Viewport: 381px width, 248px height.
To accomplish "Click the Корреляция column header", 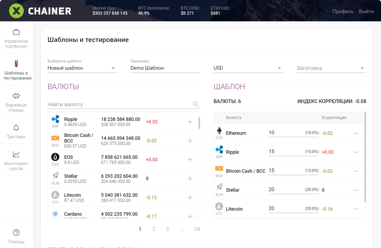I will point(334,118).
